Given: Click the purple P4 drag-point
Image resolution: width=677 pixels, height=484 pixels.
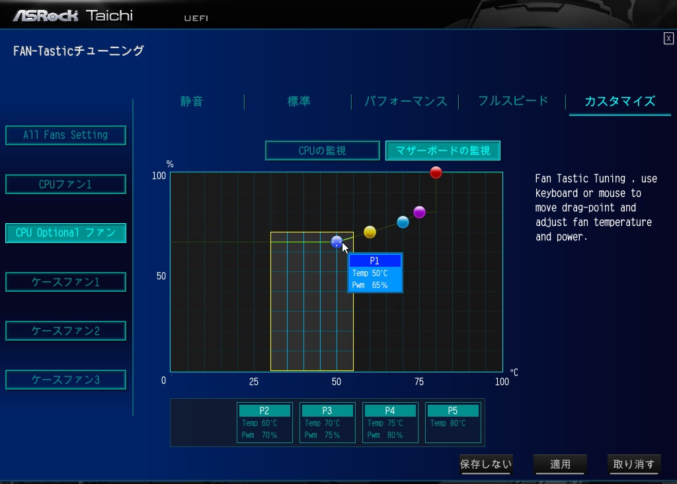Looking at the screenshot, I should [419, 212].
